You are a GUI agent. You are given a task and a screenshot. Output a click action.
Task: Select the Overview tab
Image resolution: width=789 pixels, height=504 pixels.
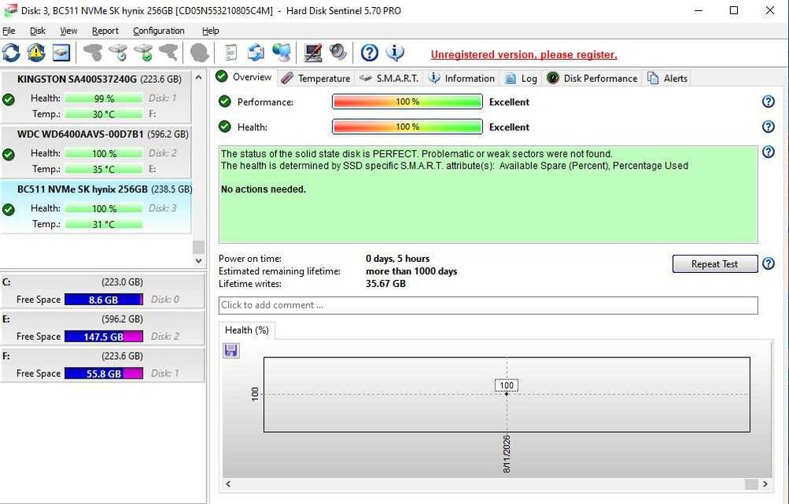(244, 77)
